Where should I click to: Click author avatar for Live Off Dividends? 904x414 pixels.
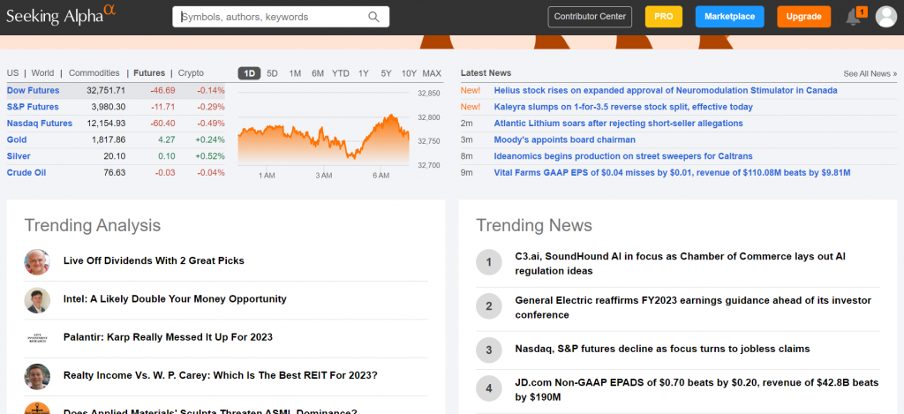(x=37, y=261)
